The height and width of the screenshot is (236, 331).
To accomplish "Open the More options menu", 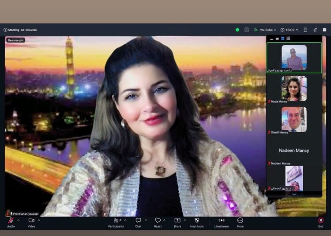I will coord(240,222).
